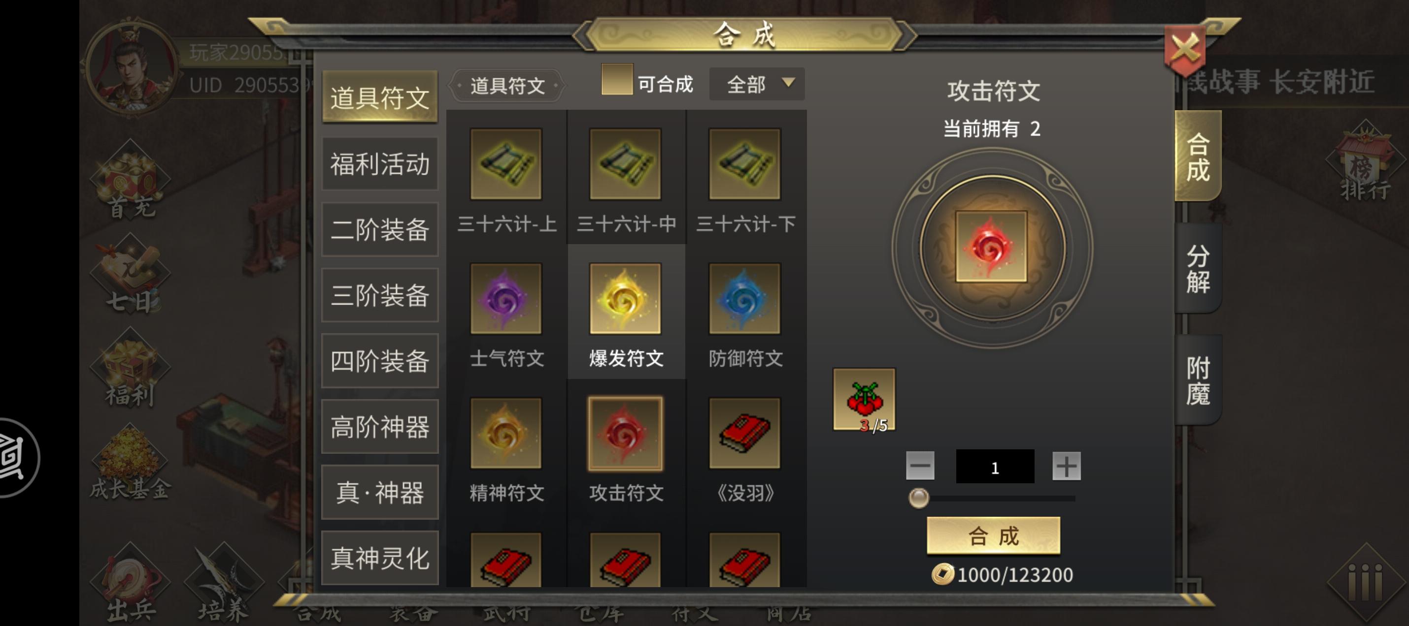The height and width of the screenshot is (626, 1409).
Task: Click the quantity slider handle
Action: (918, 498)
